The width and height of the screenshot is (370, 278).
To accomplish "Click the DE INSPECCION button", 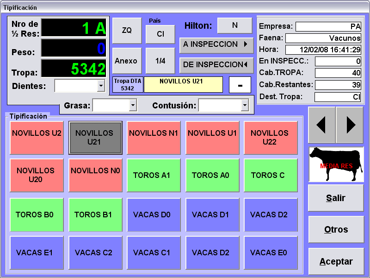I will click(x=216, y=65).
